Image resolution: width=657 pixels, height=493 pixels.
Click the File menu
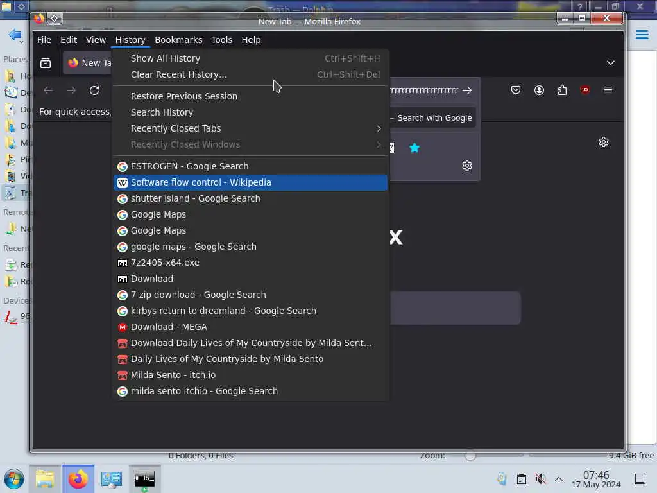[44, 40]
